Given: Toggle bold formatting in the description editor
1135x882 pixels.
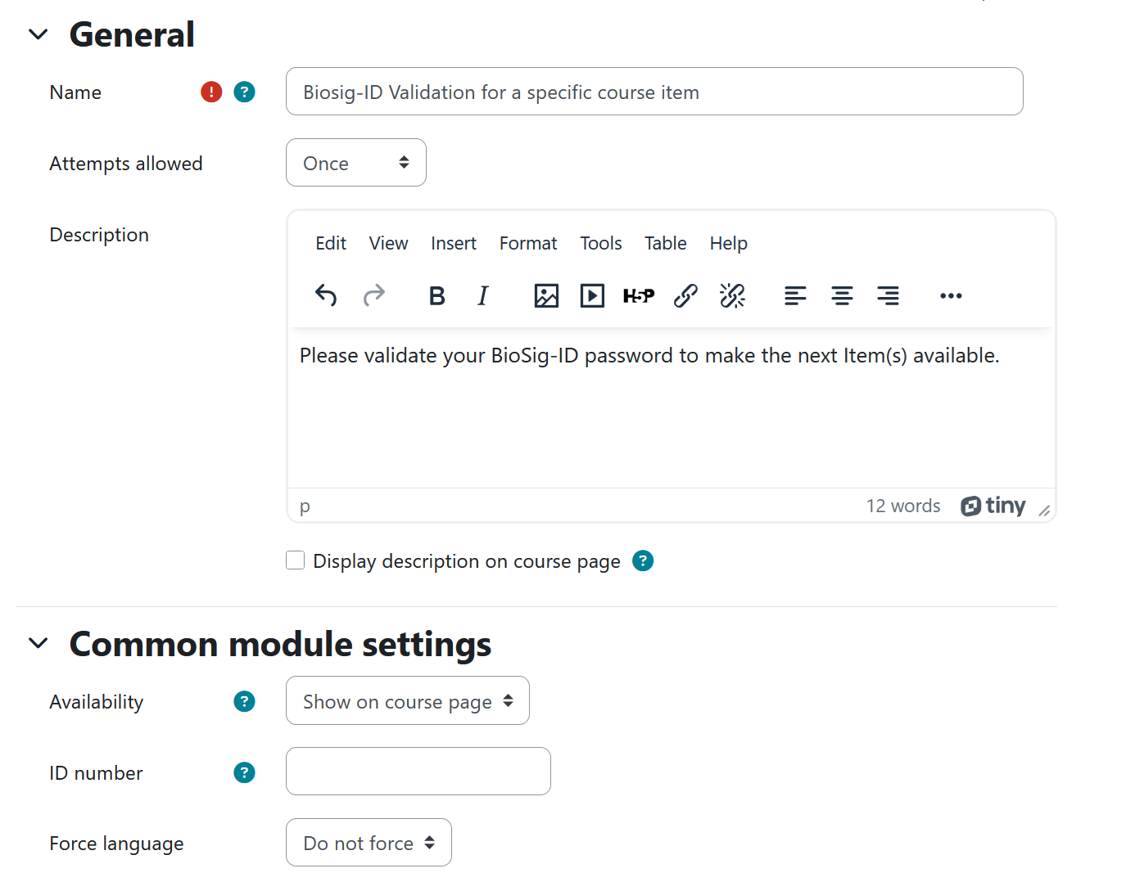Looking at the screenshot, I should [436, 295].
